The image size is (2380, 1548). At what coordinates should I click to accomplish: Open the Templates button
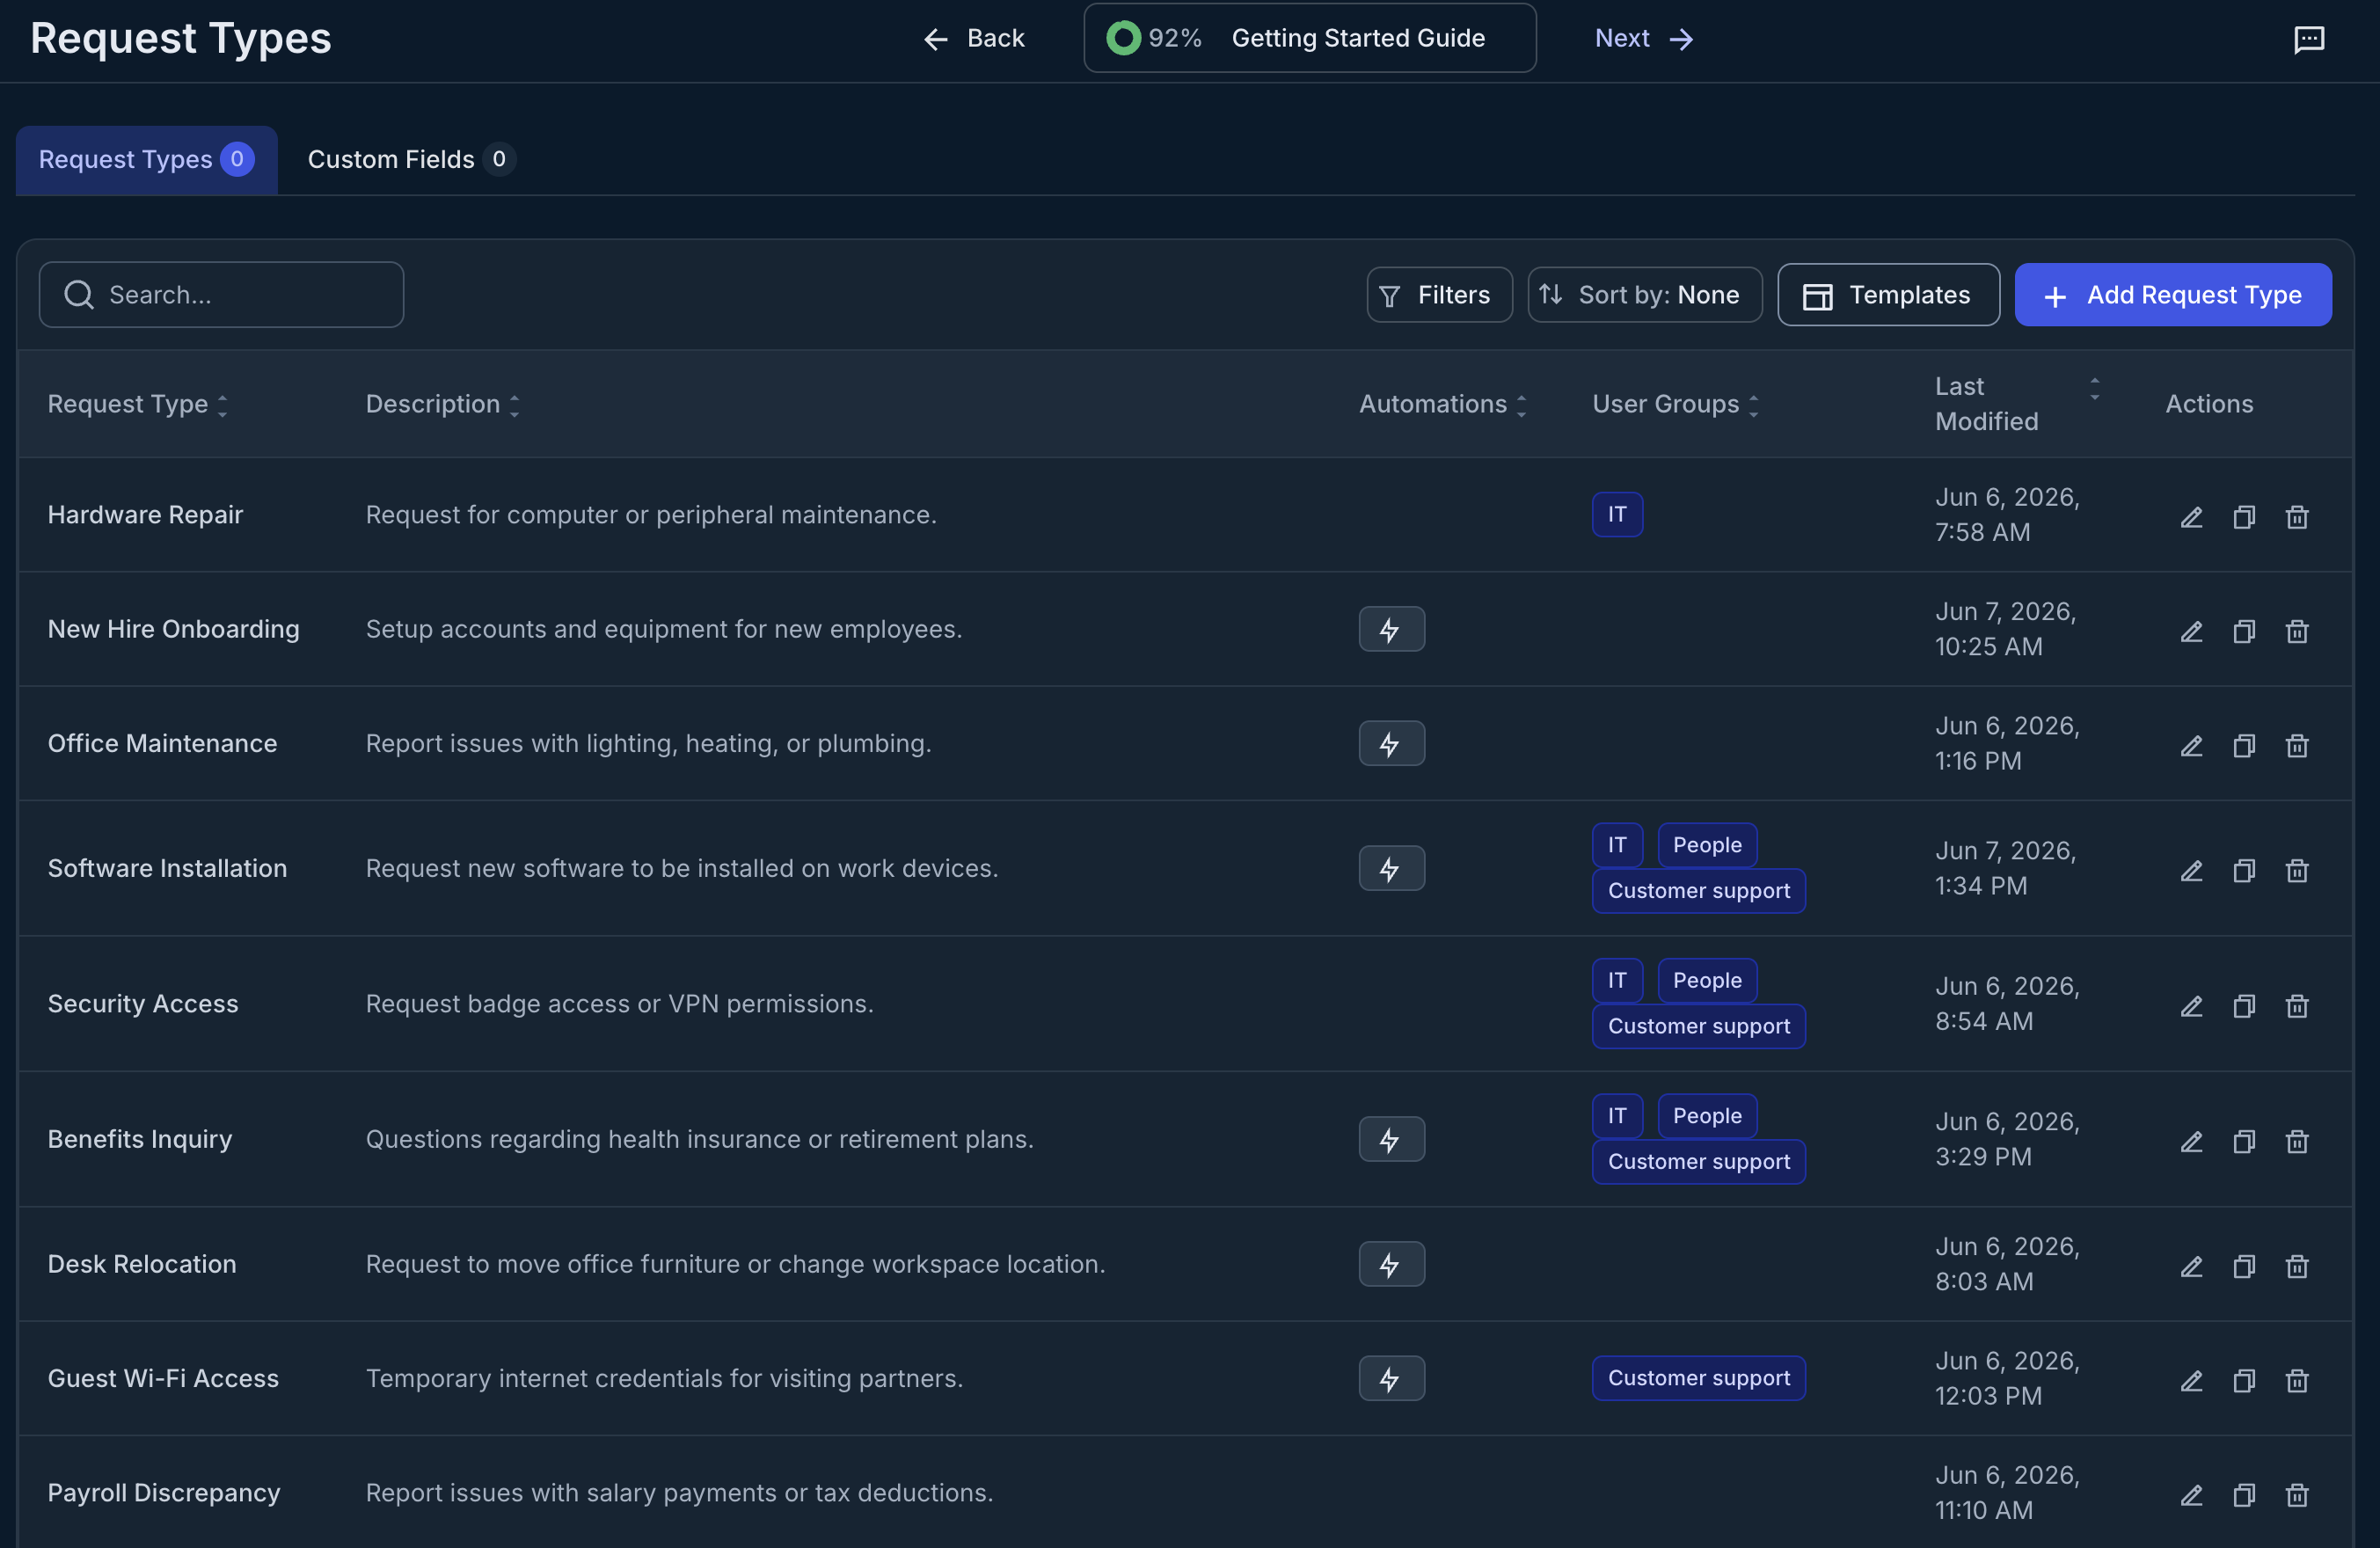(1888, 294)
